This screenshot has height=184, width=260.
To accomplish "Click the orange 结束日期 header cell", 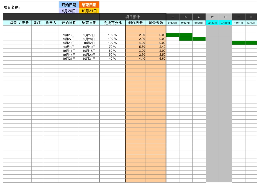I will click(x=89, y=5).
